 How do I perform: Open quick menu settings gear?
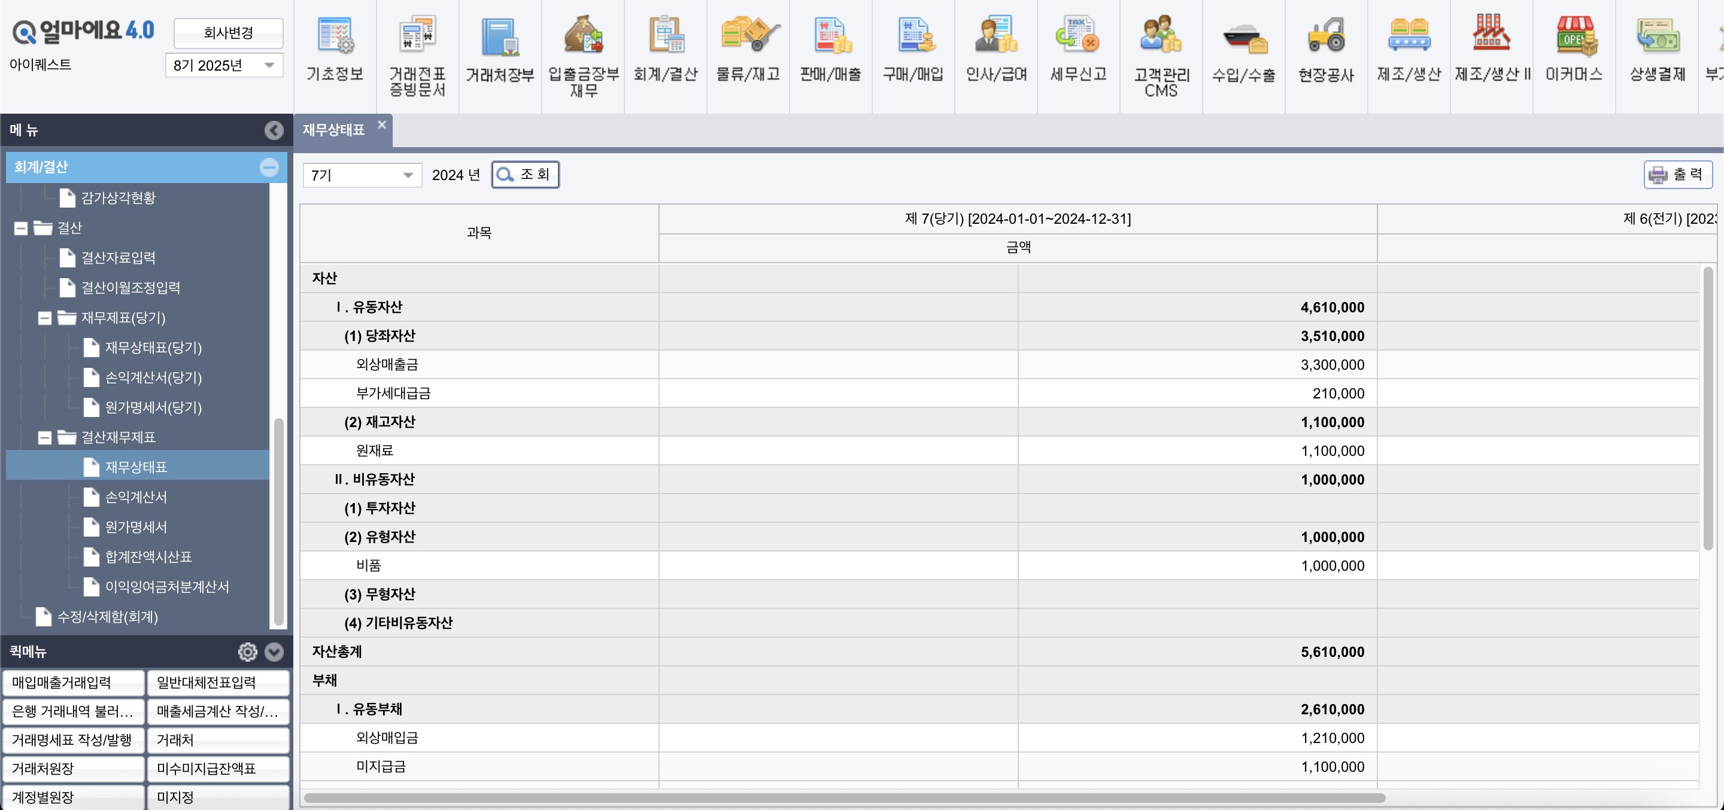pos(248,651)
